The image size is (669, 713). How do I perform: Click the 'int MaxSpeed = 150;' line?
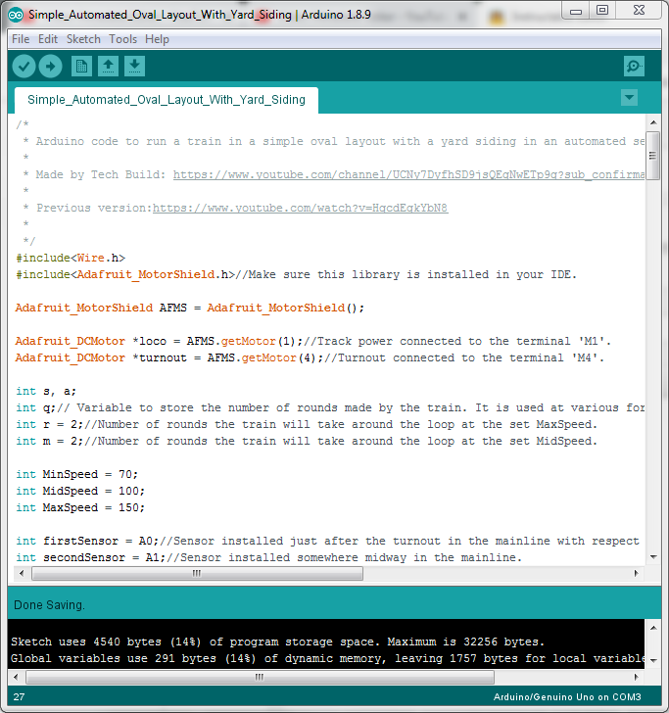[80, 507]
